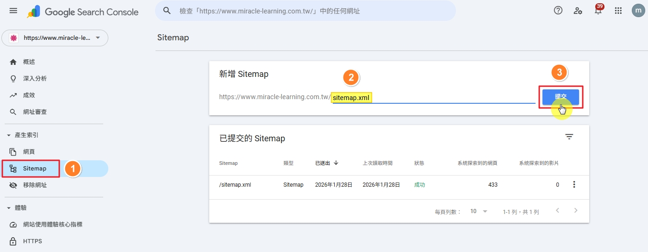Click the trend arrow icon beside 成效
648x252 pixels.
coord(13,95)
